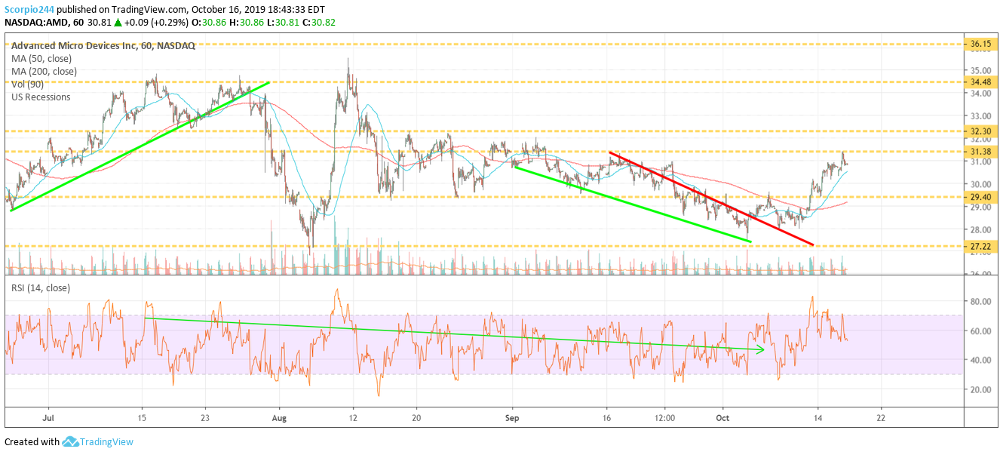Screen dimensions: 1003x455
Task: Click the Advanced Micro Devices Inc chart title
Action: tap(103, 45)
